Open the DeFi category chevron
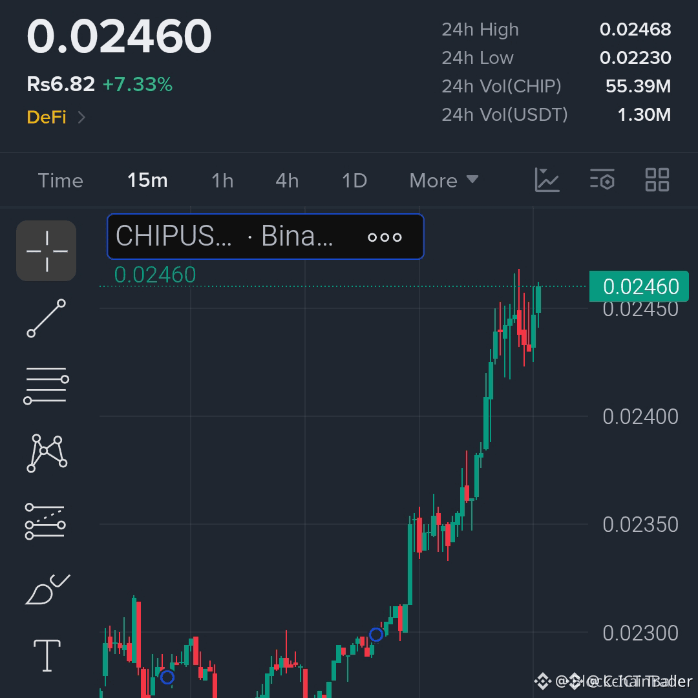The image size is (698, 698). 81,118
